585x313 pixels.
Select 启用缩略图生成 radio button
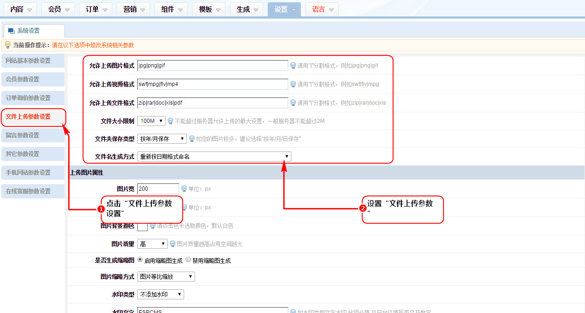(140, 260)
